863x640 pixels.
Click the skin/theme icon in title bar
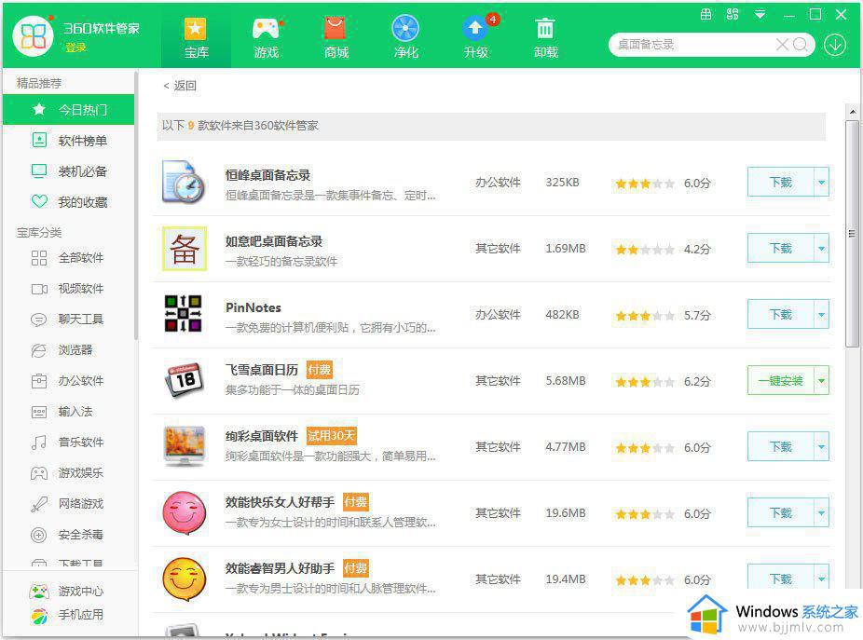point(706,14)
